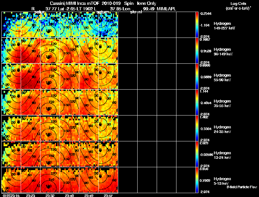This screenshot has width=259, height=197.
Task: Click the '0.6889' color scale value
Action: 206,77
